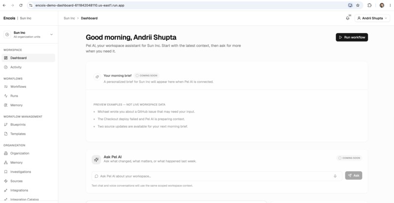
Task: Click the 'Checkout deploy failed' preview line
Action: (141, 119)
